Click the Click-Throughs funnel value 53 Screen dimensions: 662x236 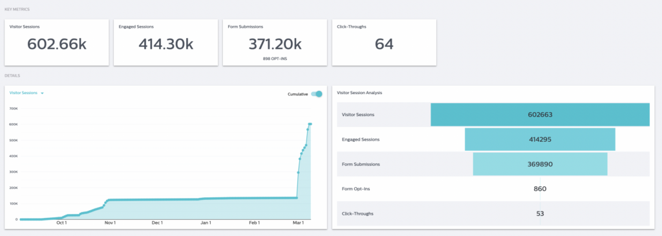point(540,213)
